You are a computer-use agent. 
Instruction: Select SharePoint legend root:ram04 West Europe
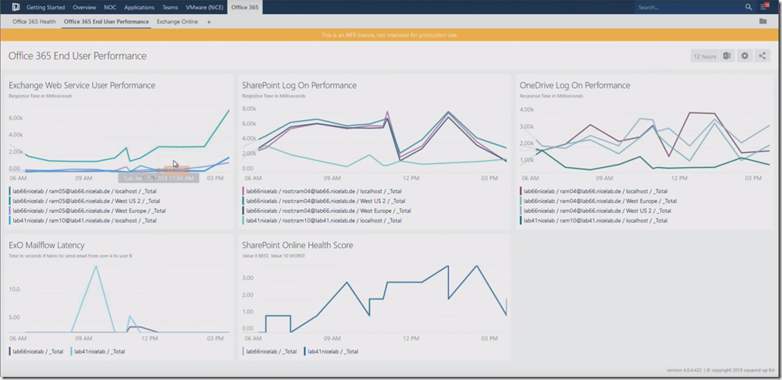coord(327,211)
